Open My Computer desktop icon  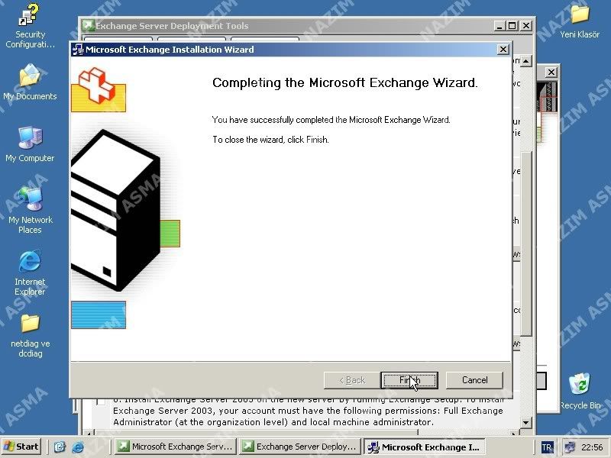point(30,144)
